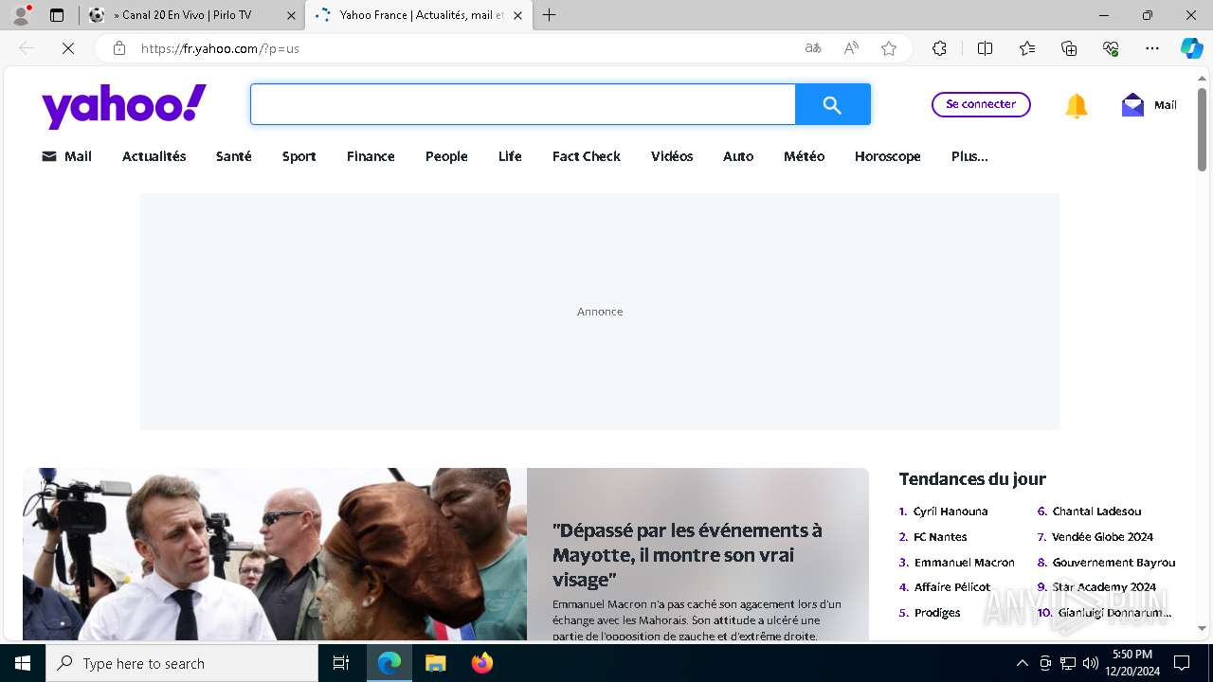Image resolution: width=1213 pixels, height=682 pixels.
Task: Navigate to Finance
Action: [371, 156]
